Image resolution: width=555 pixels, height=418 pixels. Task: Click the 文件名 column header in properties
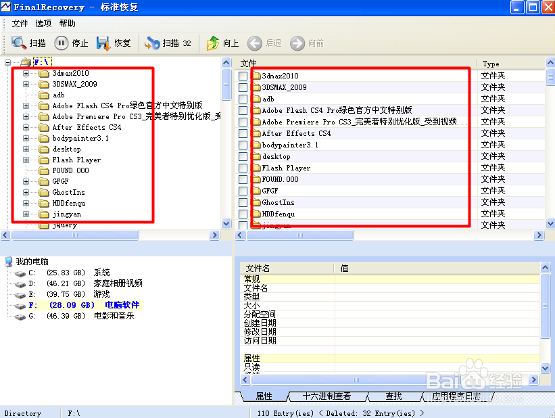(287, 268)
